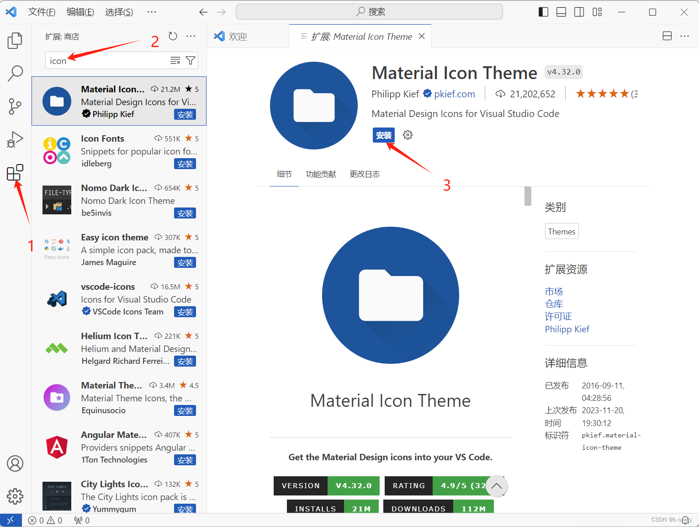This screenshot has width=699, height=527.
Task: Toggle bottom panel layout icon
Action: 561,12
